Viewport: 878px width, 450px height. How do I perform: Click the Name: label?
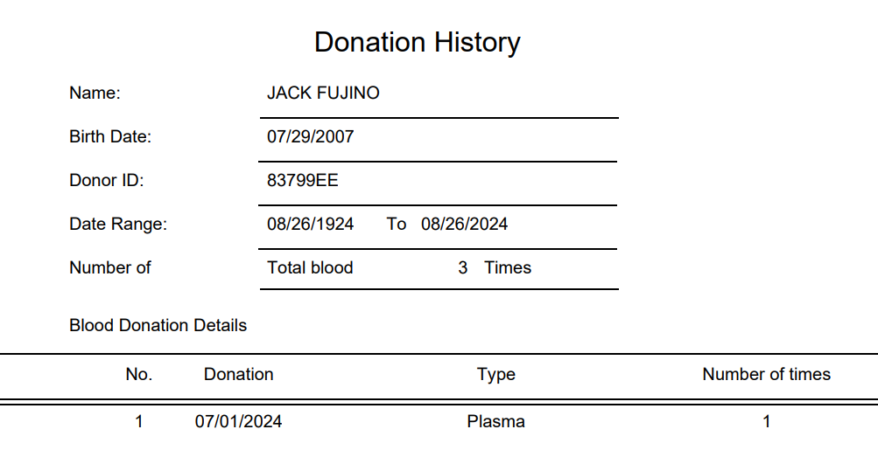(95, 93)
